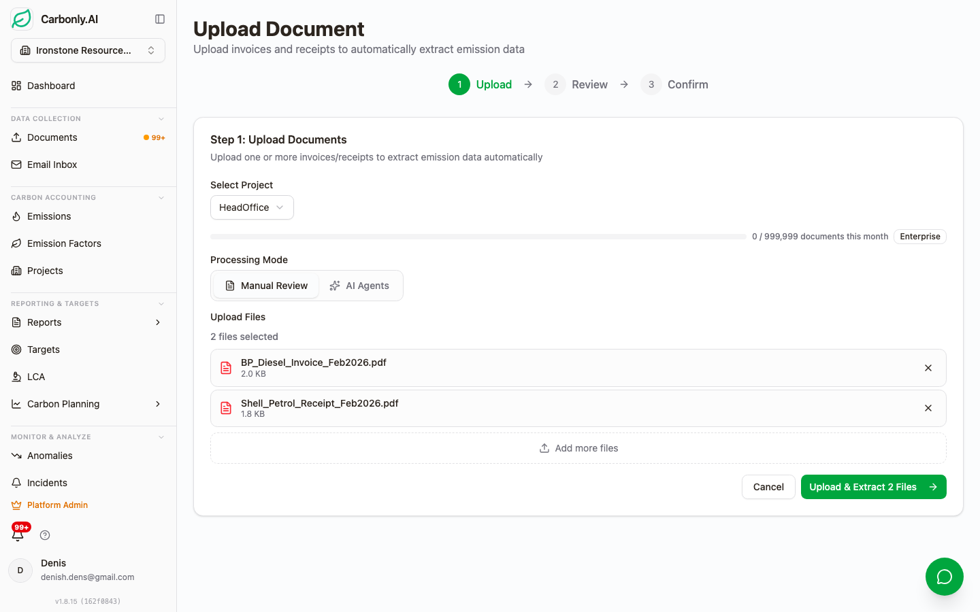The width and height of the screenshot is (980, 612).
Task: Remove BP_Diesel_Invoice_Feb2026.pdf from the list
Action: (x=928, y=368)
